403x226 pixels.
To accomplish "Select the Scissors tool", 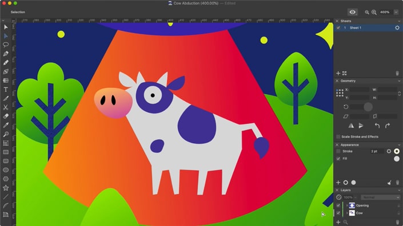I will click(6, 107).
